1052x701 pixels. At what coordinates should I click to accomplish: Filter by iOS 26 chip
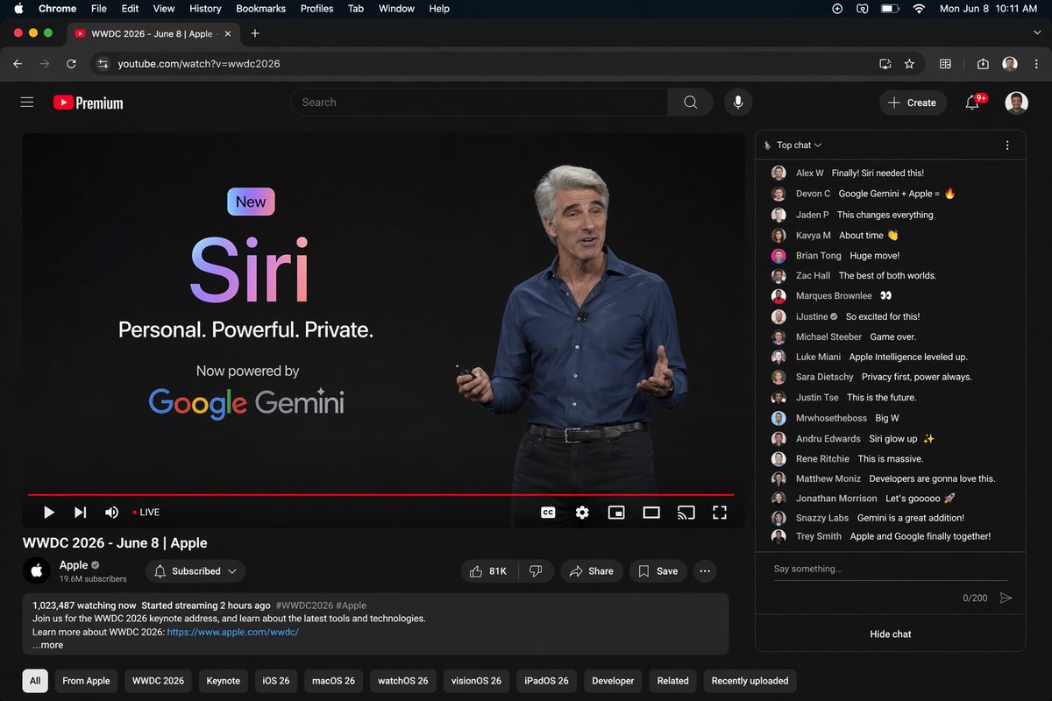point(276,681)
